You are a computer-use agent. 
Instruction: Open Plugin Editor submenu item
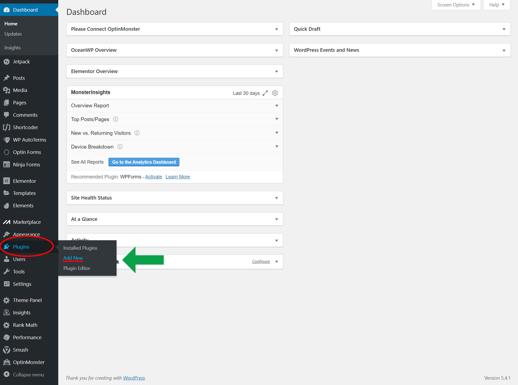[77, 268]
